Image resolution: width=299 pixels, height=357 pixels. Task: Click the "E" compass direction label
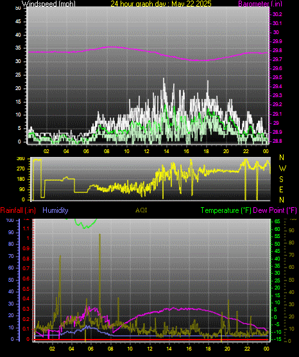click(x=281, y=190)
